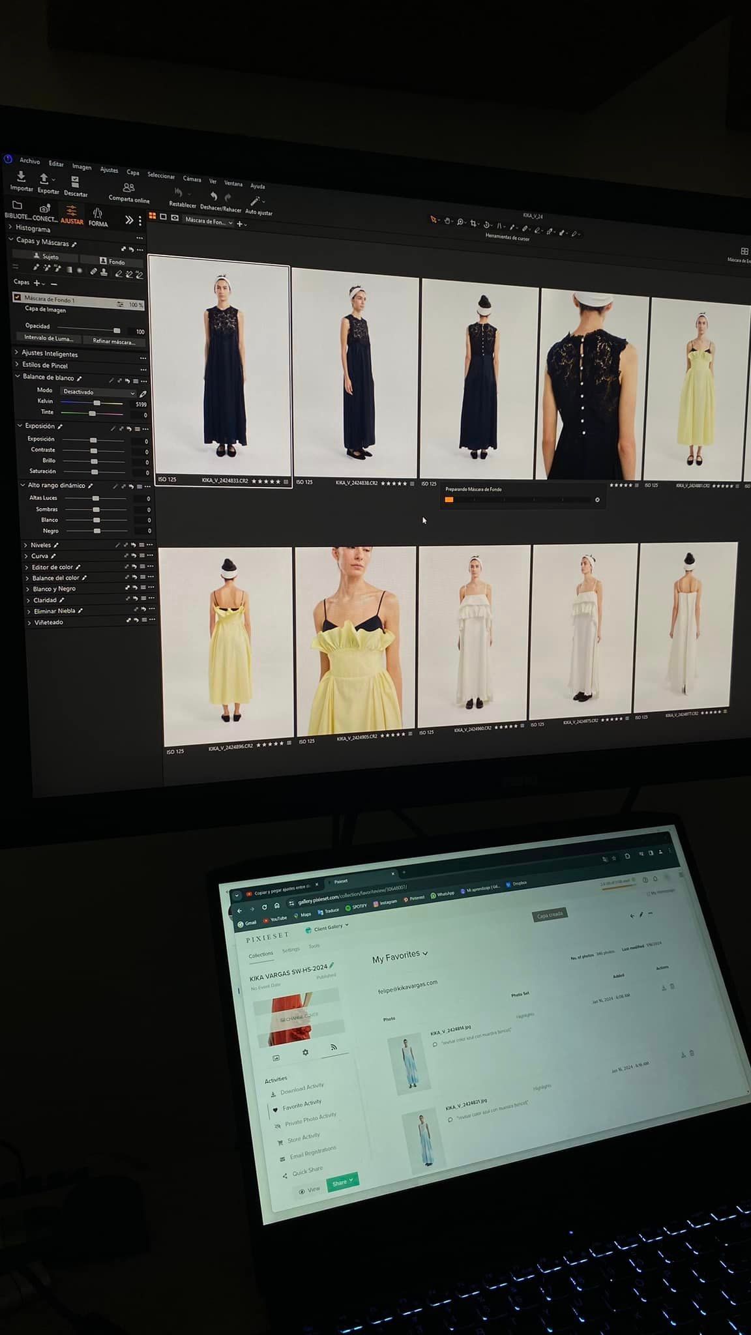Open the Client Gallery dropdown

[327, 928]
